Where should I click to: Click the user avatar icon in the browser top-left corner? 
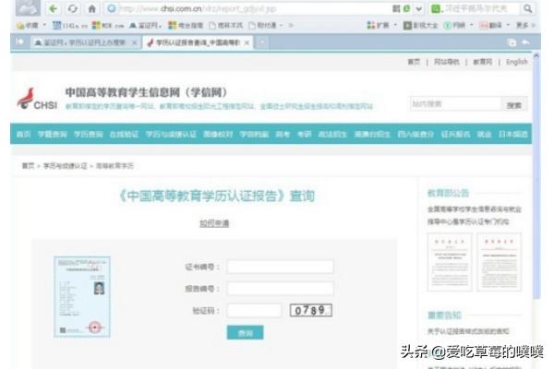click(28, 7)
